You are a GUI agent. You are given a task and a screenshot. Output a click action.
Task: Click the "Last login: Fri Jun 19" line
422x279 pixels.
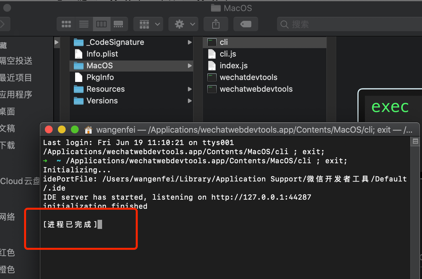[138, 143]
